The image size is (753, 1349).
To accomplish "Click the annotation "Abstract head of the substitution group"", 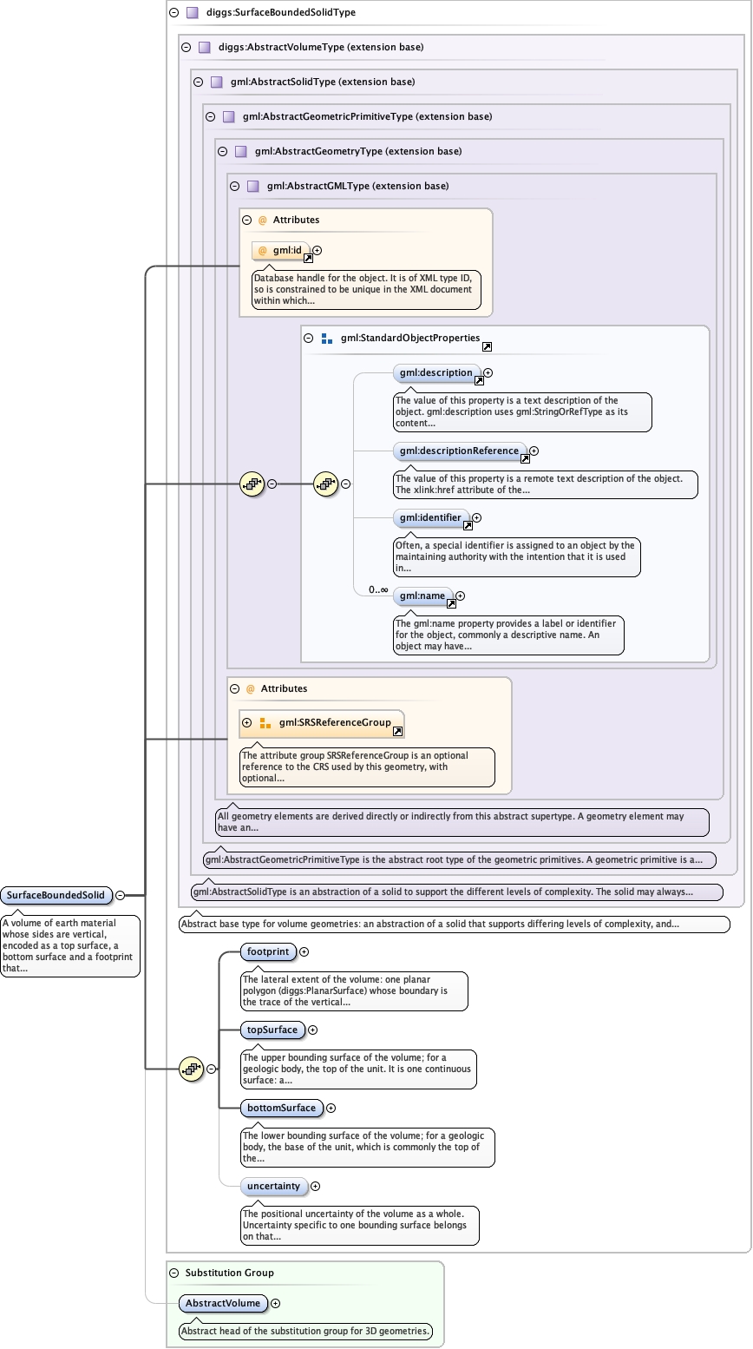I will pyautogui.click(x=305, y=1331).
